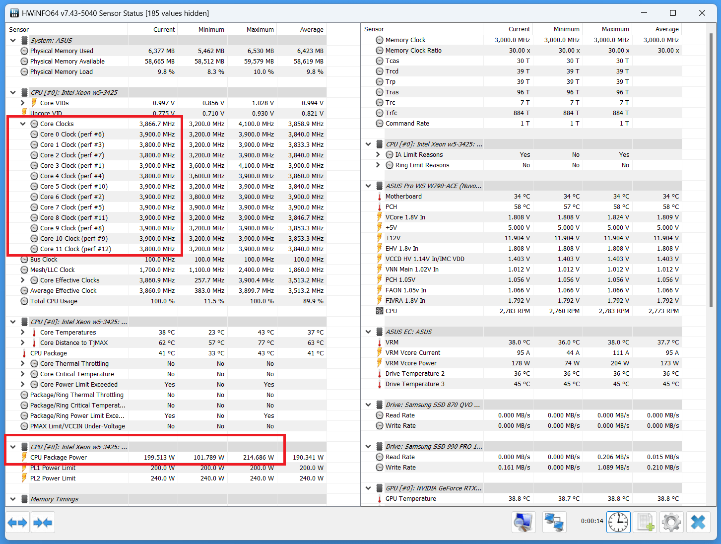Select the PMAX Limit/VCCIN Under-Voltage row
The height and width of the screenshot is (544, 721).
[x=166, y=426]
